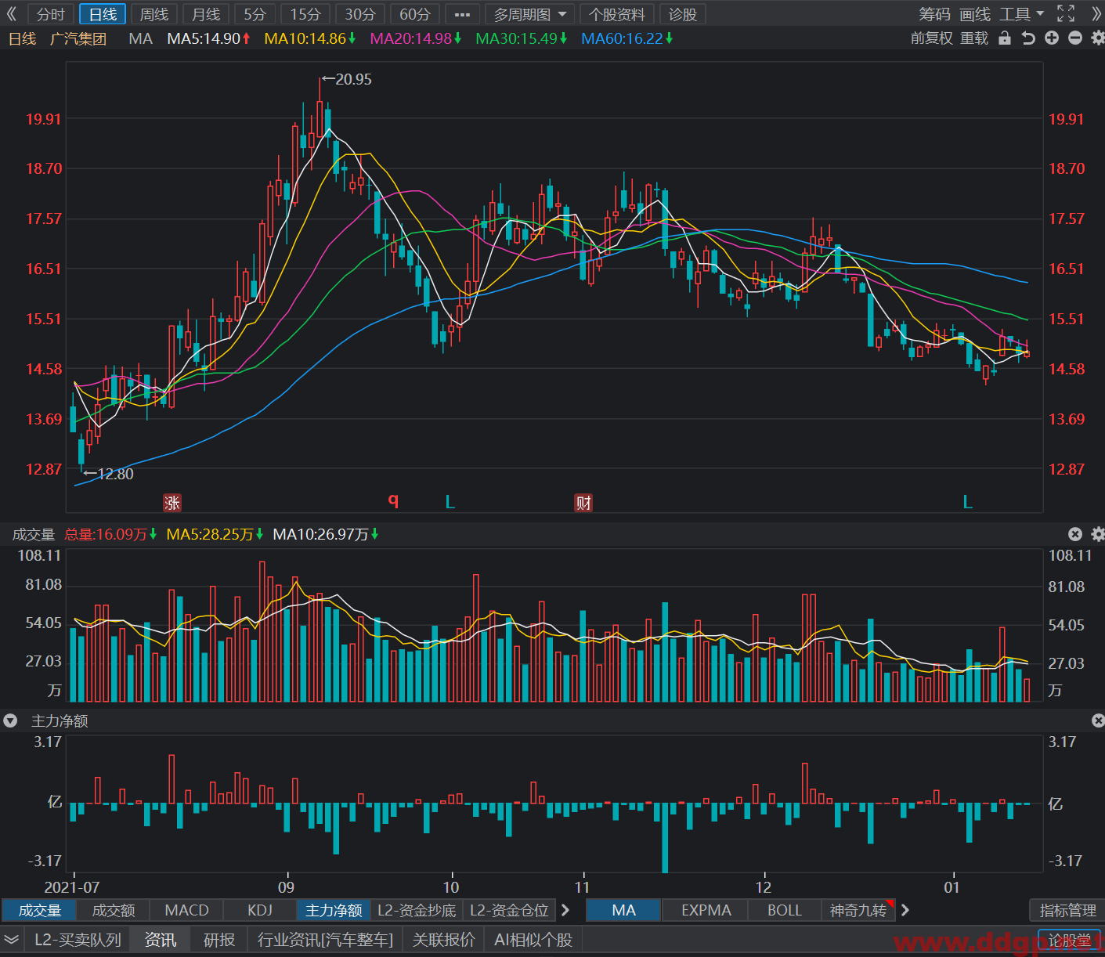Switch main indicator to 神奇九转

pos(858,910)
